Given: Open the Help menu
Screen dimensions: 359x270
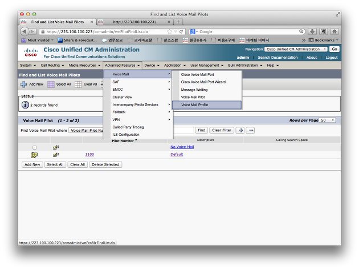Looking at the screenshot, I should [273, 66].
